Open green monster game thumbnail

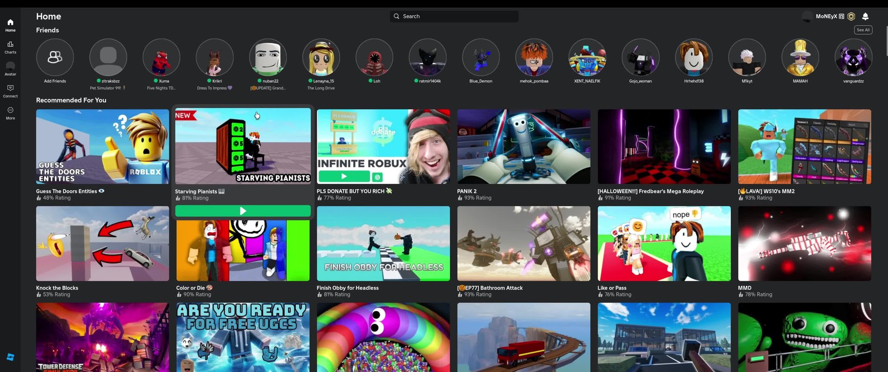click(805, 337)
